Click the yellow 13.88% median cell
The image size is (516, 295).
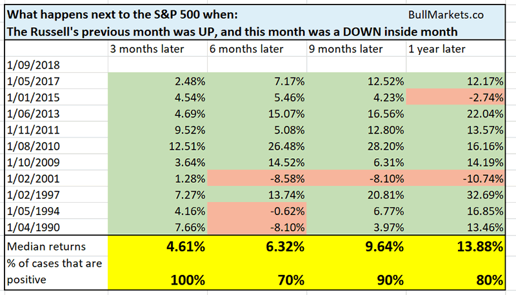(x=484, y=246)
